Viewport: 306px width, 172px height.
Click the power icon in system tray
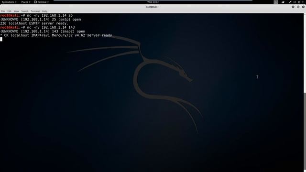click(x=299, y=2)
